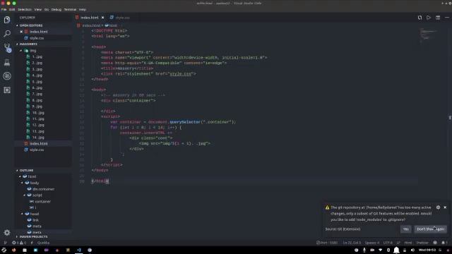This screenshot has width=452, height=254.
Task: Open the Terminal menu
Action: tap(70, 9)
